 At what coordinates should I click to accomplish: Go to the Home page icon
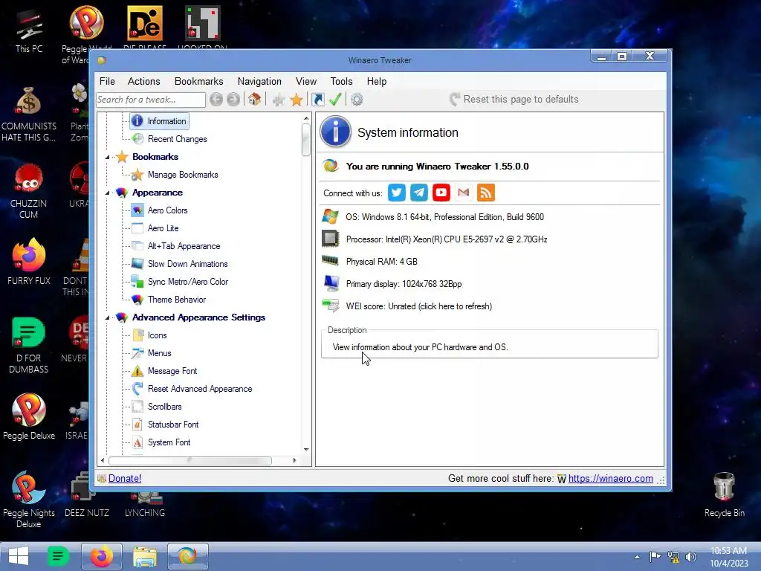(x=254, y=100)
